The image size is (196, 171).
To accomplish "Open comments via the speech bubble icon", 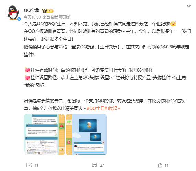I will pos(94,165).
